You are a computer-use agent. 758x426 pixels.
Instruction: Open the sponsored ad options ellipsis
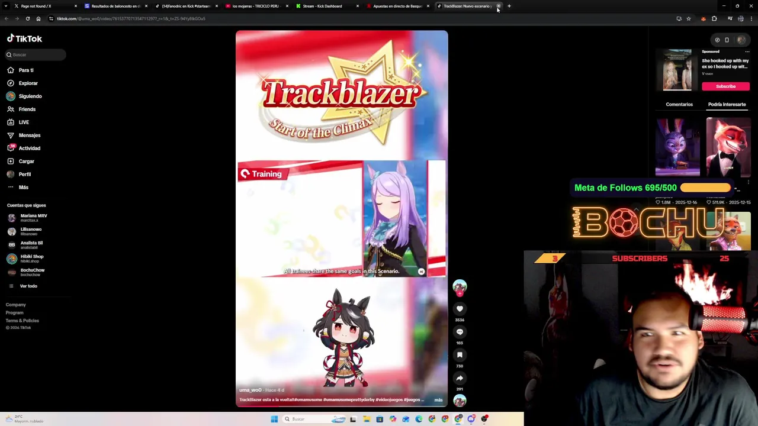tap(747, 52)
